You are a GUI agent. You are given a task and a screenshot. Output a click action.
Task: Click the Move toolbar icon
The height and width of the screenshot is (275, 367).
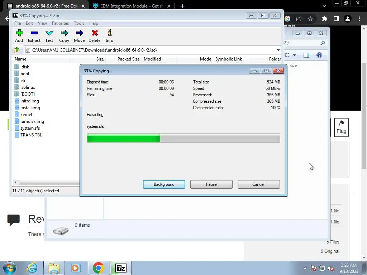click(79, 36)
